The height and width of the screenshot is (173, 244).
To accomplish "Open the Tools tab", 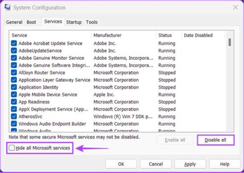I will coord(91,22).
